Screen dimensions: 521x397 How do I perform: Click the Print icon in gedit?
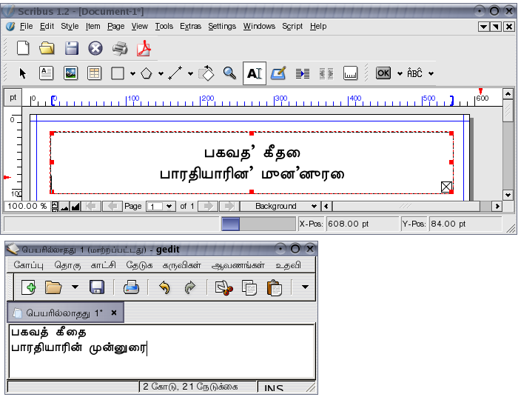pos(131,287)
